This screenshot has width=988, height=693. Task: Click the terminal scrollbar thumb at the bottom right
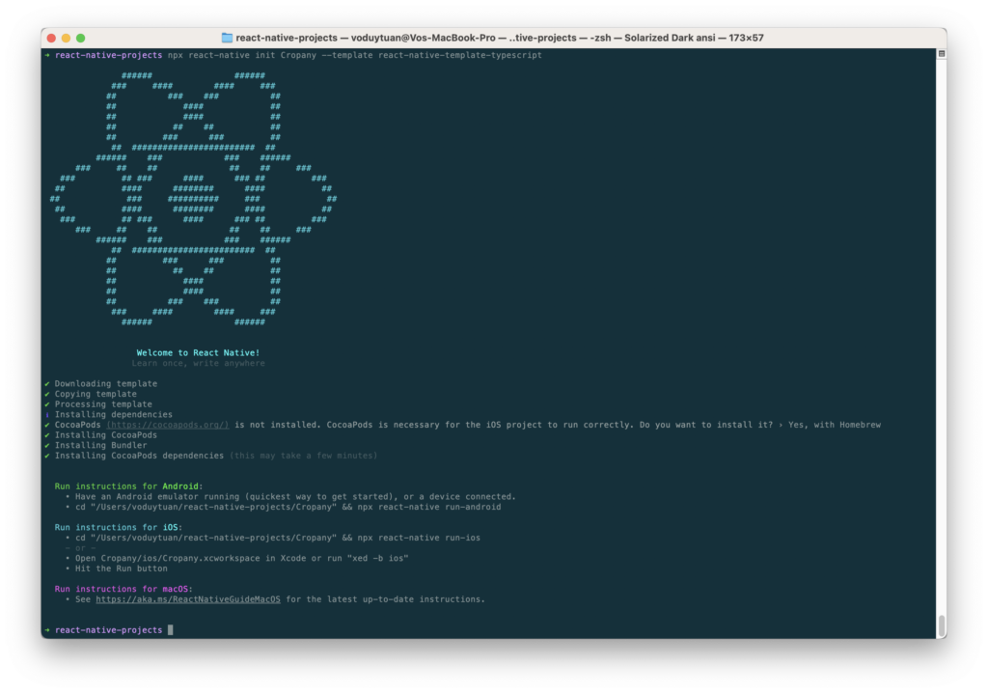tap(942, 626)
